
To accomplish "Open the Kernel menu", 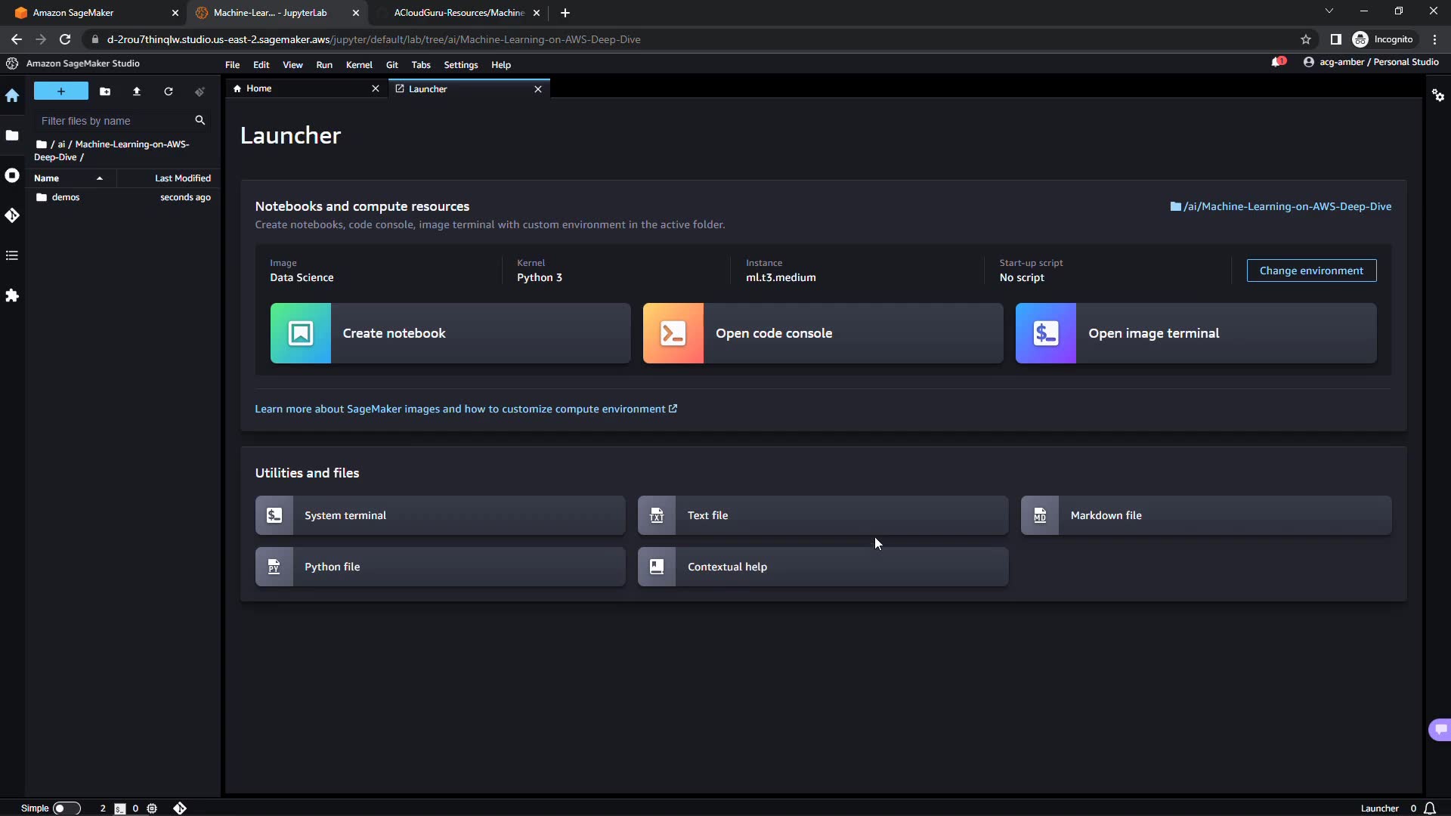I will click(x=359, y=65).
